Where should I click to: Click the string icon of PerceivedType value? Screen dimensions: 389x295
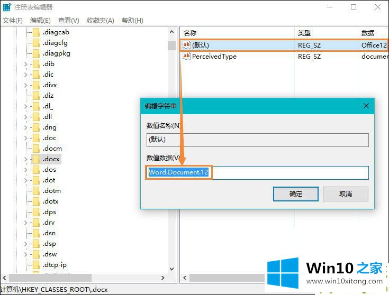pyautogui.click(x=186, y=56)
